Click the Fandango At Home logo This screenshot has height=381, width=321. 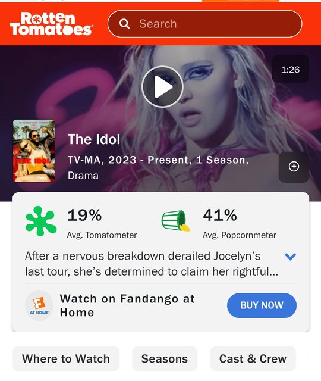tap(39, 305)
